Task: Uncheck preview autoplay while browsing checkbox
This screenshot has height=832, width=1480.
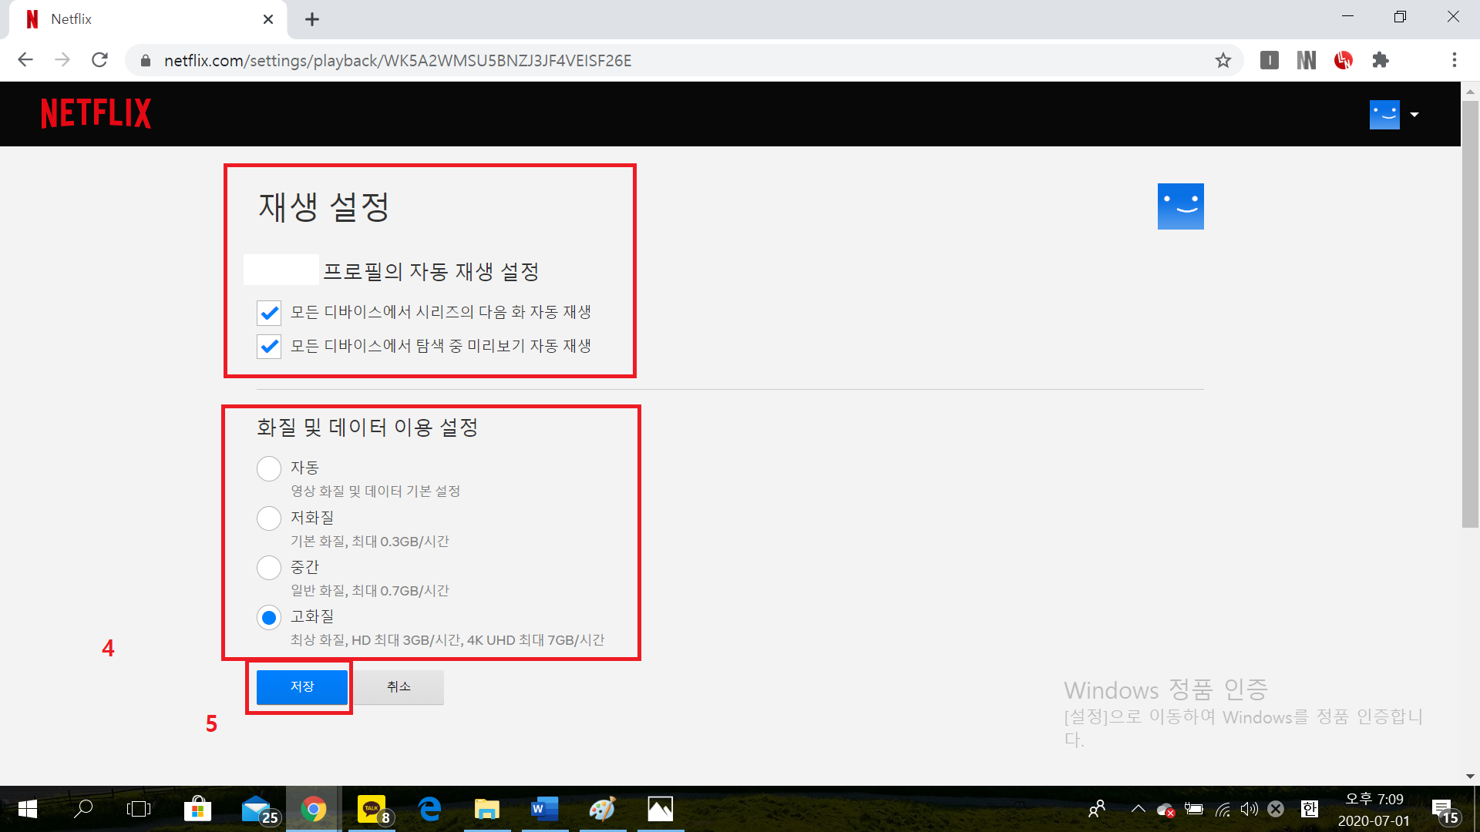Action: coord(269,347)
